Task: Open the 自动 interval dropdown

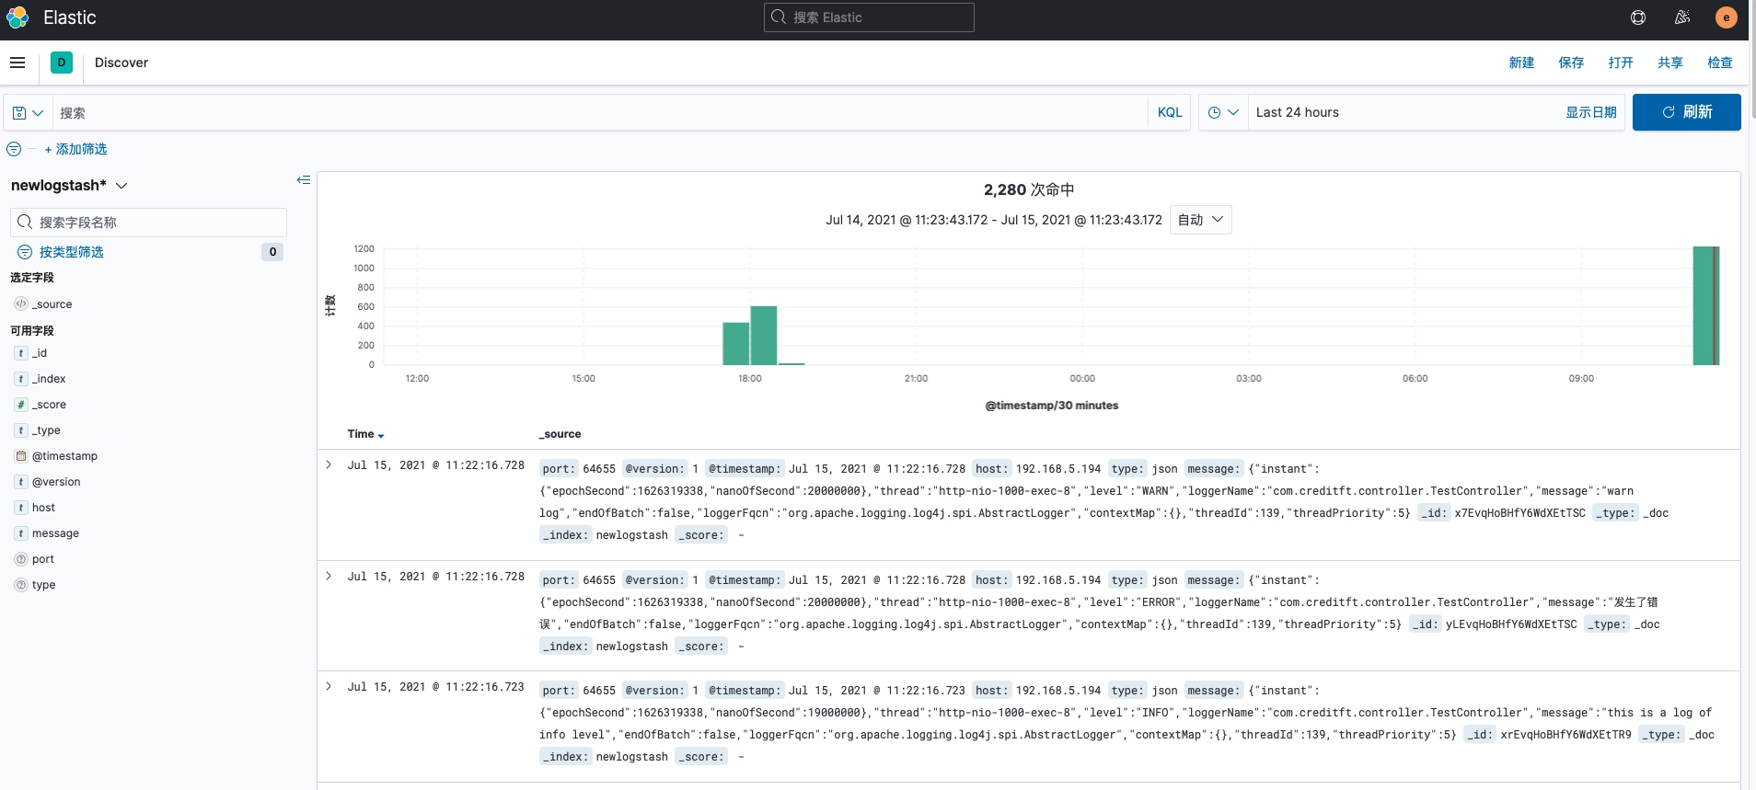Action: point(1200,220)
